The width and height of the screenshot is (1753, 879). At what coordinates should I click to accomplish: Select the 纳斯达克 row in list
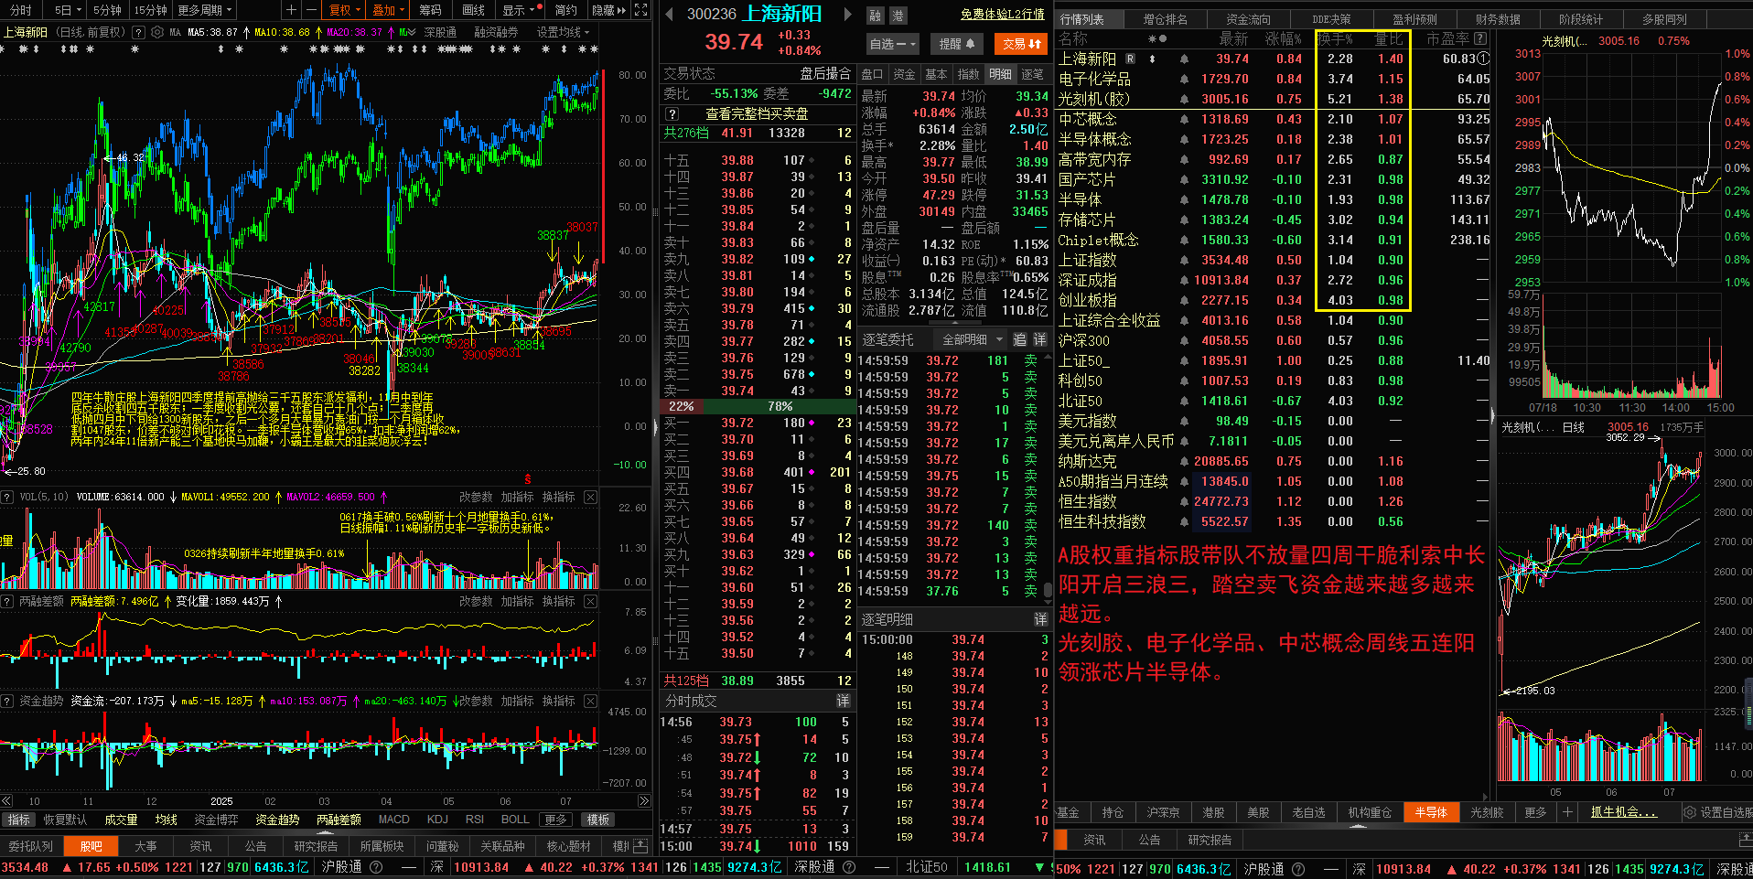1274,462
